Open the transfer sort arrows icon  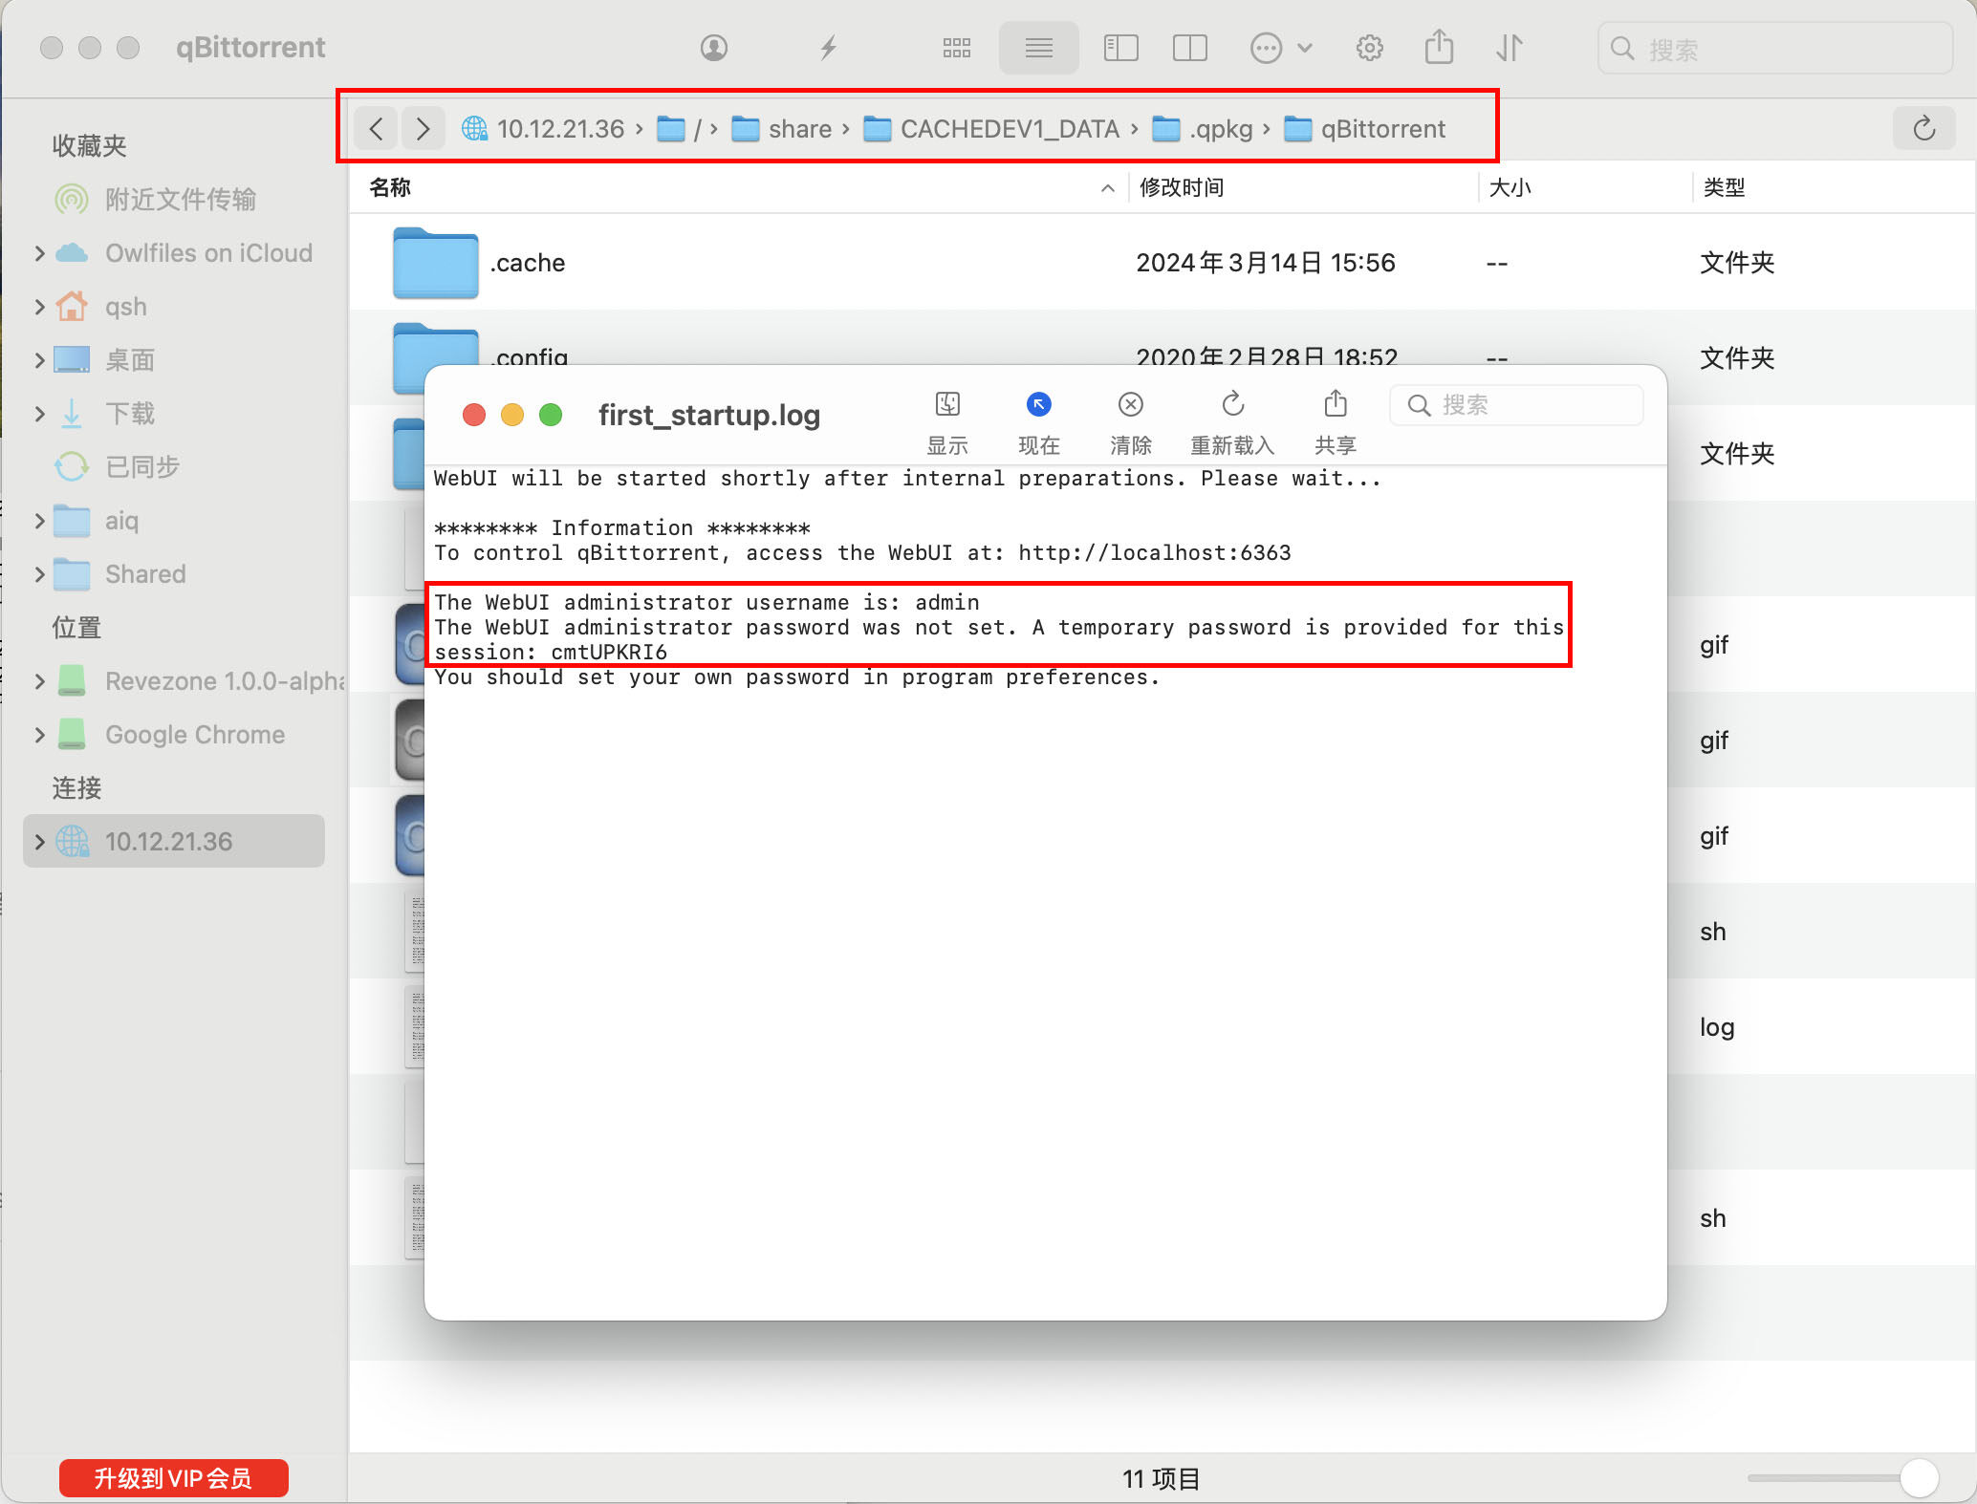(1510, 48)
